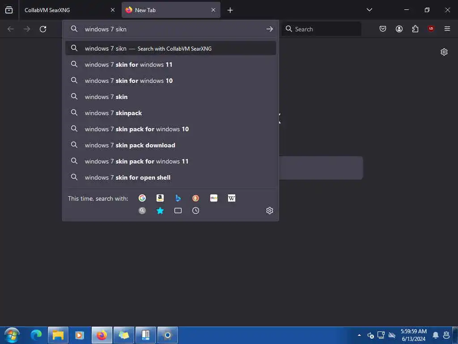Screen dimensions: 458x344
Task: Open the Firefox account menu
Action: coord(399,29)
